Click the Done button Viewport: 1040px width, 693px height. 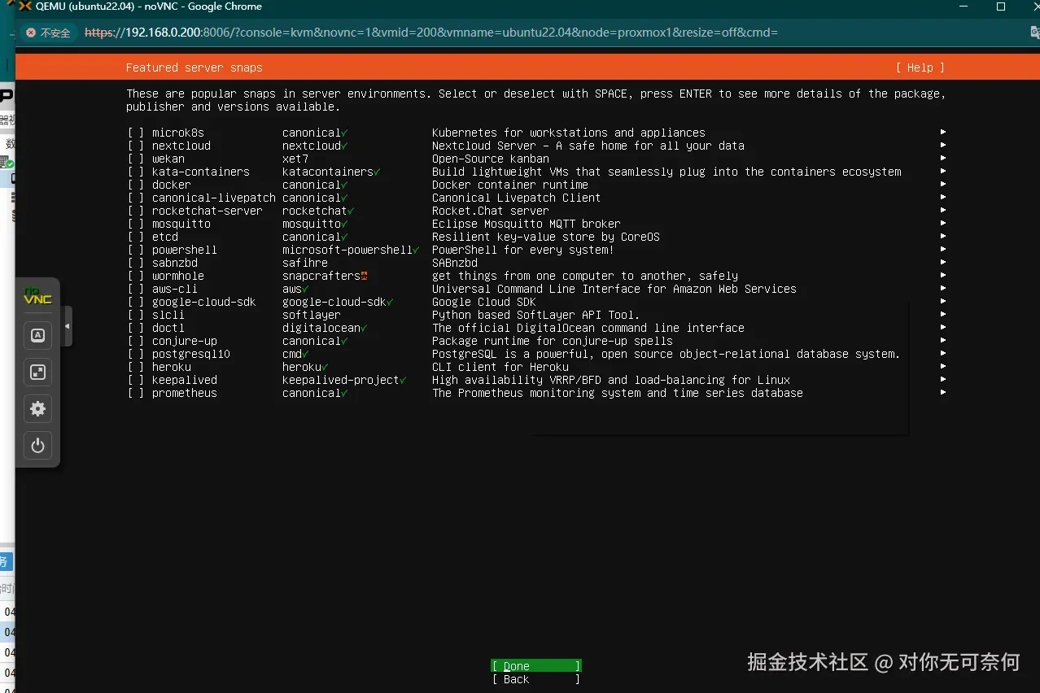tap(536, 666)
